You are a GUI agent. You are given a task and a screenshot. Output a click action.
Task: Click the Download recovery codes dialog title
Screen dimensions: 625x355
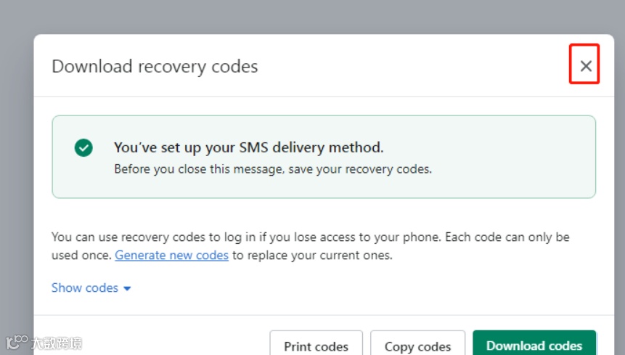click(x=155, y=67)
